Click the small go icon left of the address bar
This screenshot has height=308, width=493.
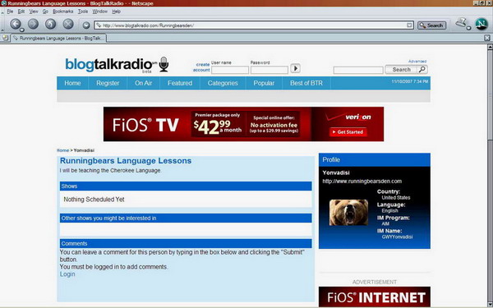[86, 25]
